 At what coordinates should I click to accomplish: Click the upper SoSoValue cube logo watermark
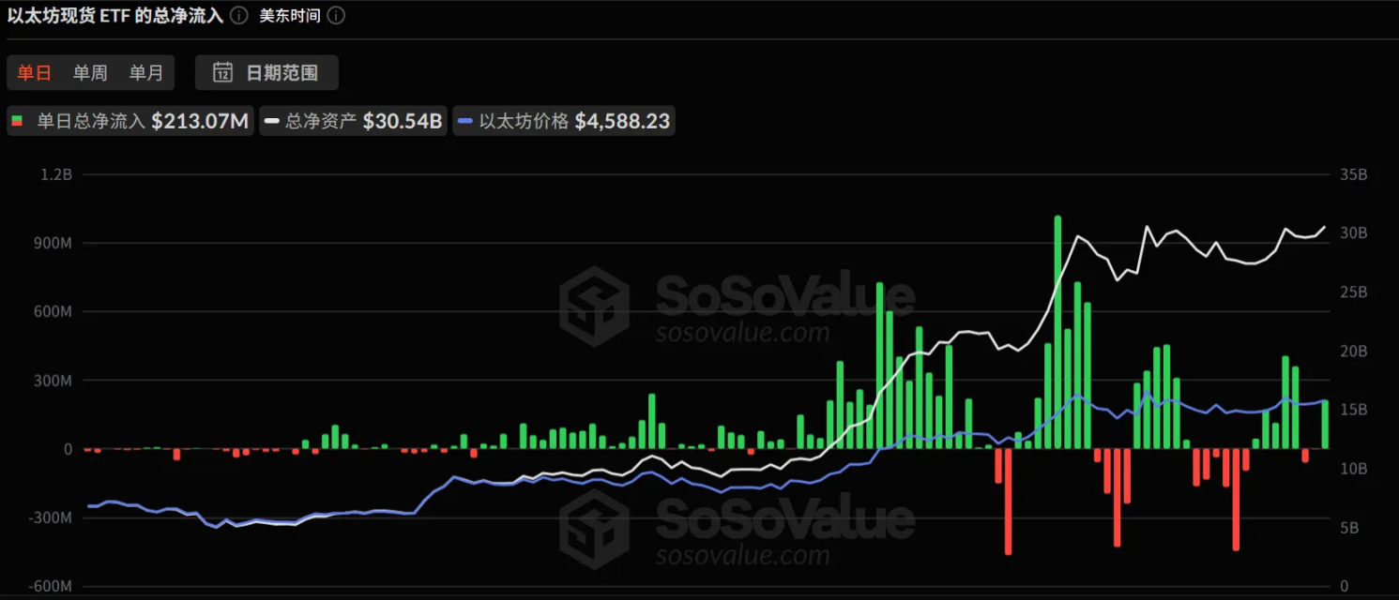[x=594, y=307]
